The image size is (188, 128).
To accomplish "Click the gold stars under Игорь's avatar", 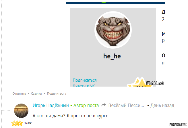I will pyautogui.click(x=17, y=123).
